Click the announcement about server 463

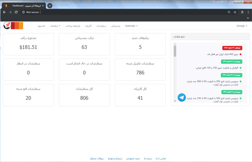click(223, 54)
